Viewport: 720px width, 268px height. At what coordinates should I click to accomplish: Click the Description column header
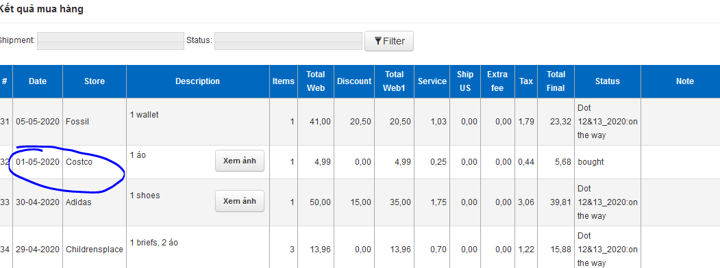[x=198, y=81]
